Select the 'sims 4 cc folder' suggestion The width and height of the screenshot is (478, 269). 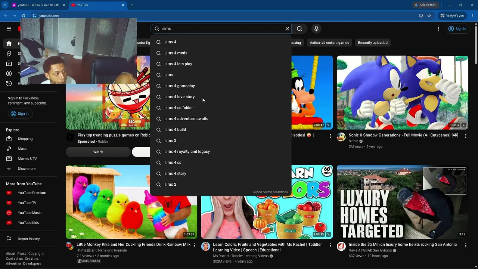221,108
